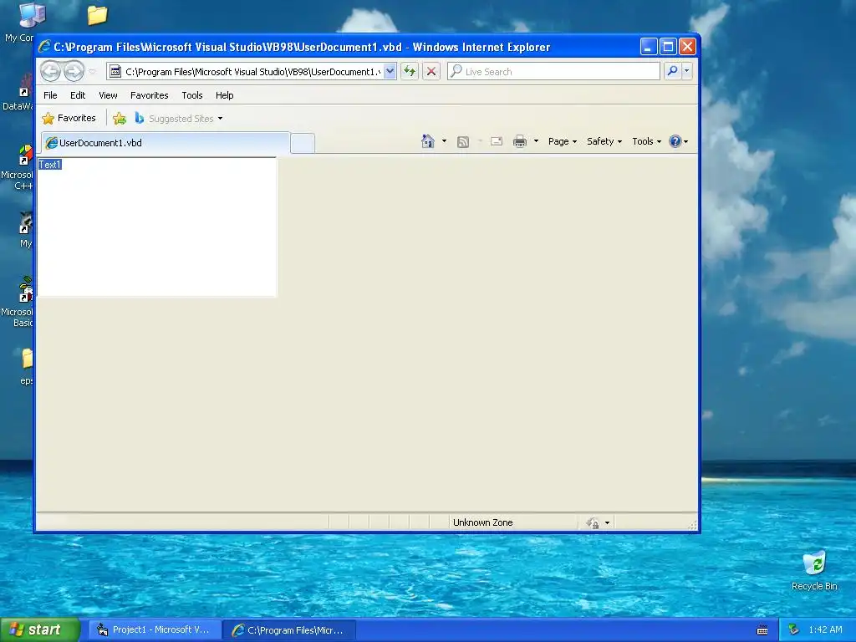This screenshot has width=856, height=642.
Task: Click the on-screen keyboard taskbar icon
Action: point(762,630)
